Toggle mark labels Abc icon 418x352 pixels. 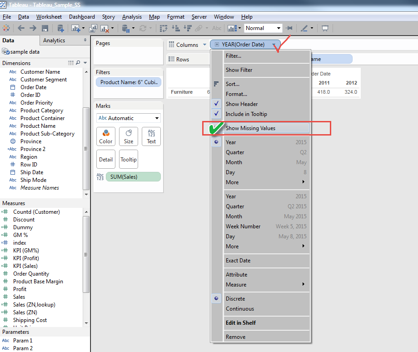(217, 28)
